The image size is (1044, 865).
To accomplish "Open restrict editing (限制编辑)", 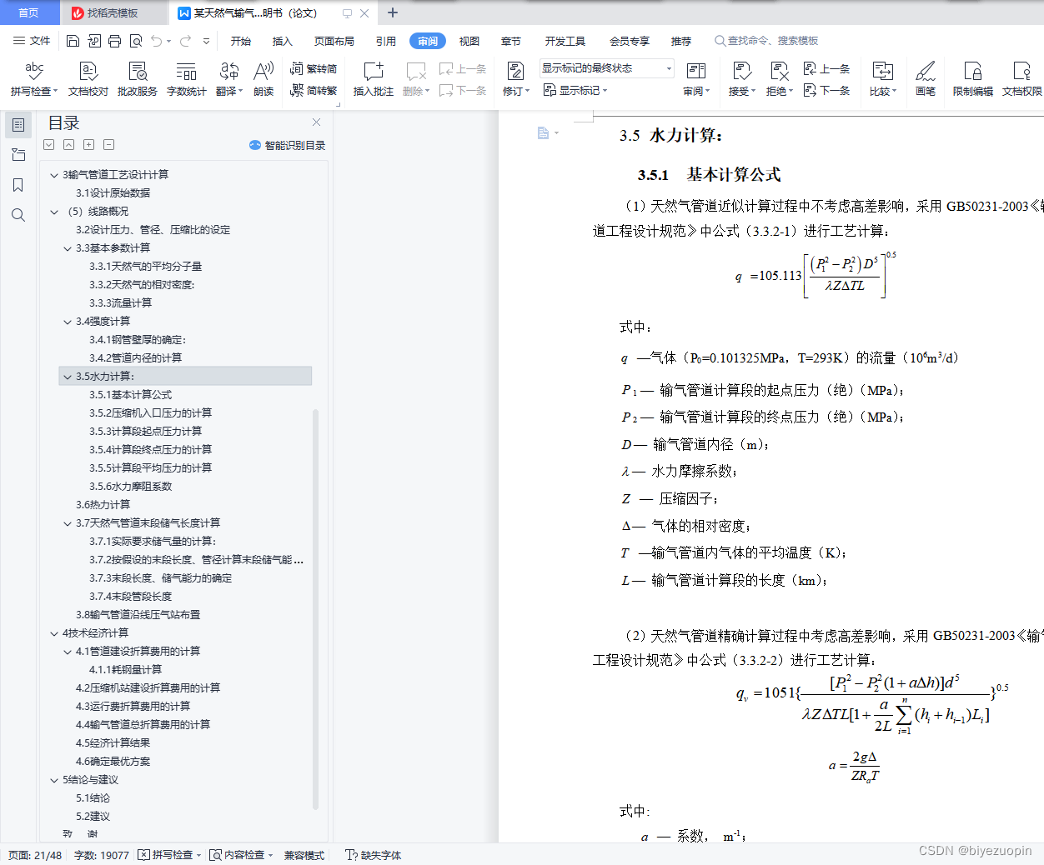I will [973, 79].
